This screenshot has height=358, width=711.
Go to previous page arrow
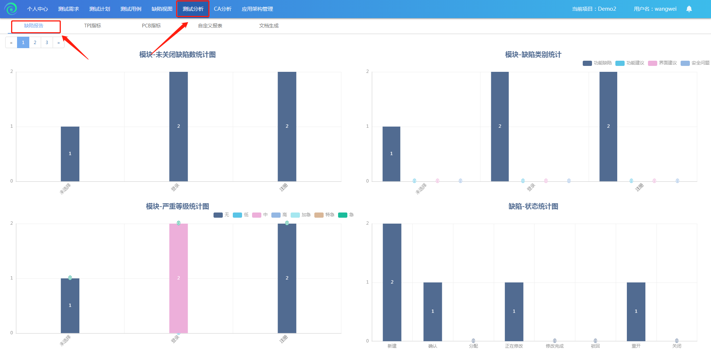[11, 43]
